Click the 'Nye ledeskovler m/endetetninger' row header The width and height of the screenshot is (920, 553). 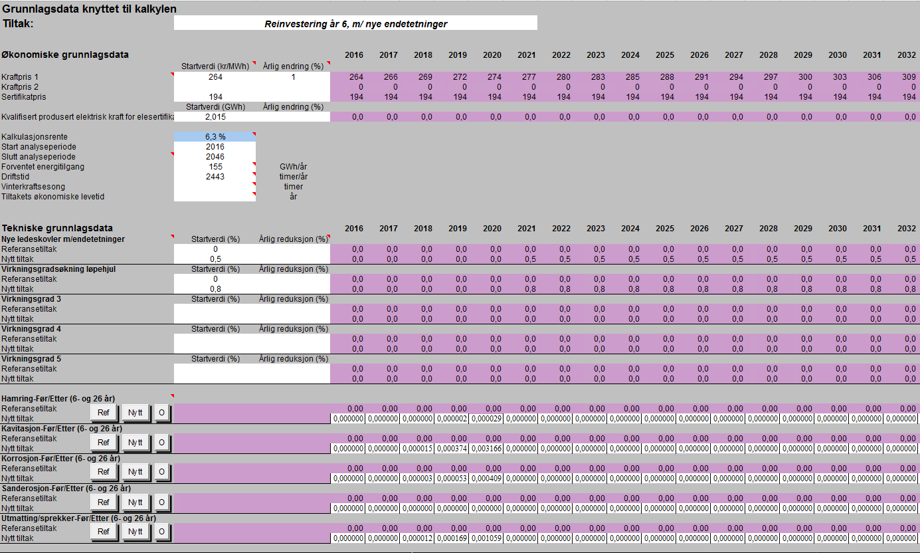[x=63, y=239]
